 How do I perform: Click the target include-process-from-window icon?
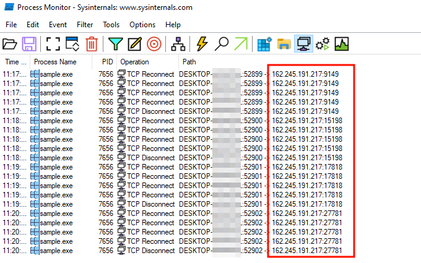(154, 44)
